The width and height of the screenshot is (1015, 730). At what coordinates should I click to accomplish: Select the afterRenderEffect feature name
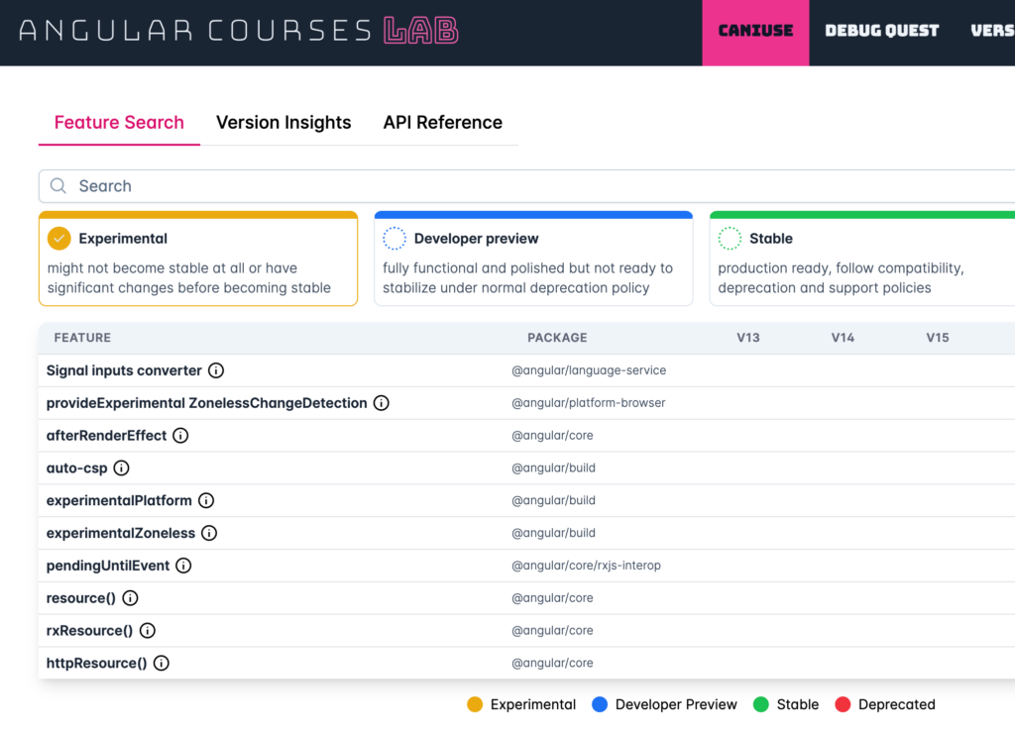(x=106, y=436)
